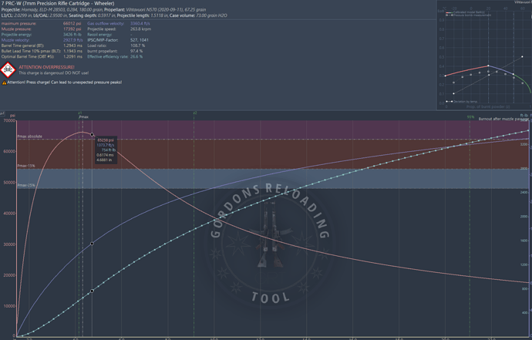Click the 'Recoil energy:' label

tap(99, 35)
